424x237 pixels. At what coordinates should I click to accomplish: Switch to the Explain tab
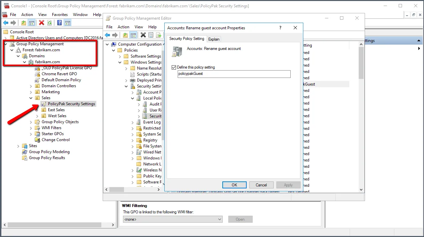coord(214,39)
